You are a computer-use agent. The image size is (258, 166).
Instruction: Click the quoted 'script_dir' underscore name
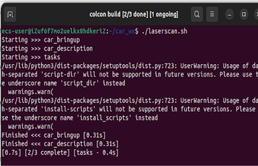click(80, 83)
